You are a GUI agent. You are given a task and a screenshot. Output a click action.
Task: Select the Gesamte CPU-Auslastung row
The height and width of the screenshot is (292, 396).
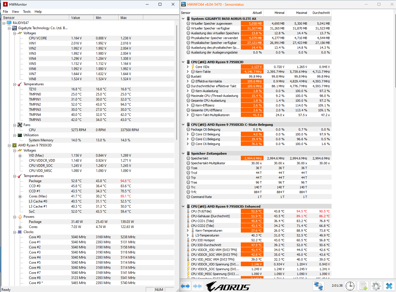(259, 101)
